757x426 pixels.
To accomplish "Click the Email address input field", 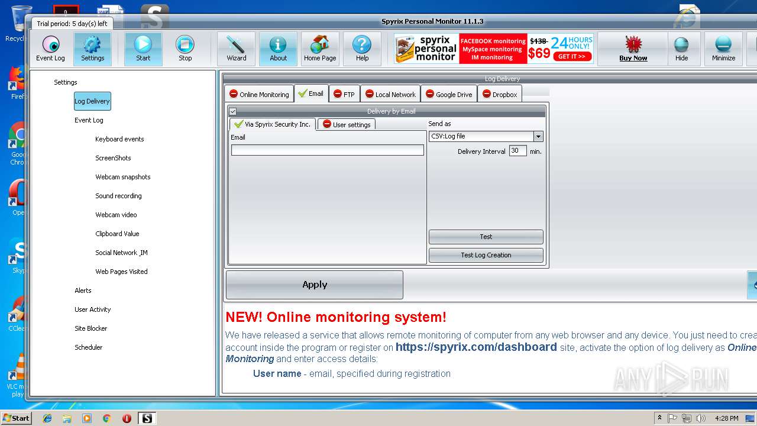I will coord(328,150).
